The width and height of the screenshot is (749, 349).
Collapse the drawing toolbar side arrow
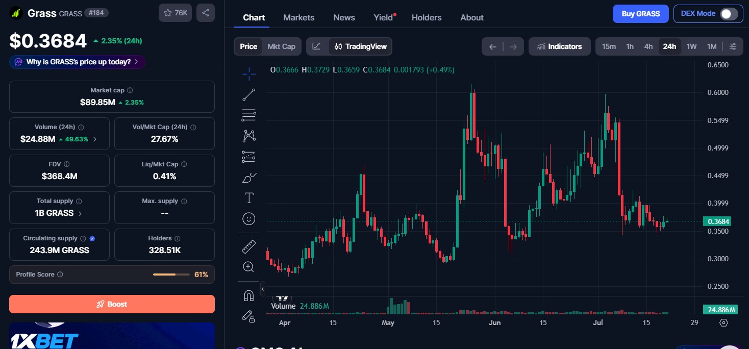(x=263, y=289)
